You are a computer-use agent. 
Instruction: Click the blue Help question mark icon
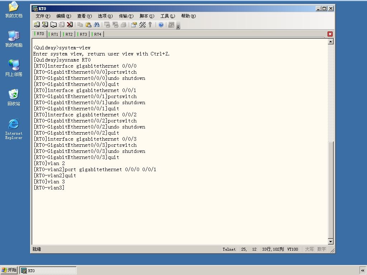point(161,25)
